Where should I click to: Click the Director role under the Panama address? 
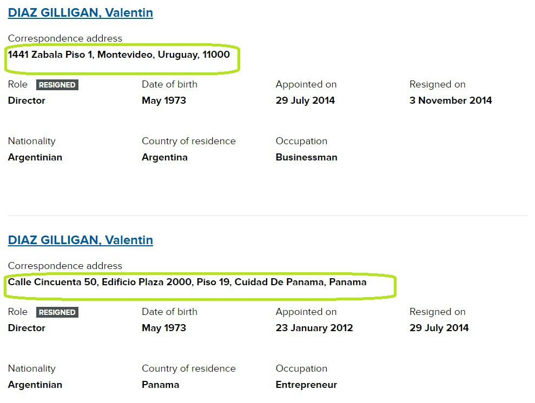click(27, 328)
